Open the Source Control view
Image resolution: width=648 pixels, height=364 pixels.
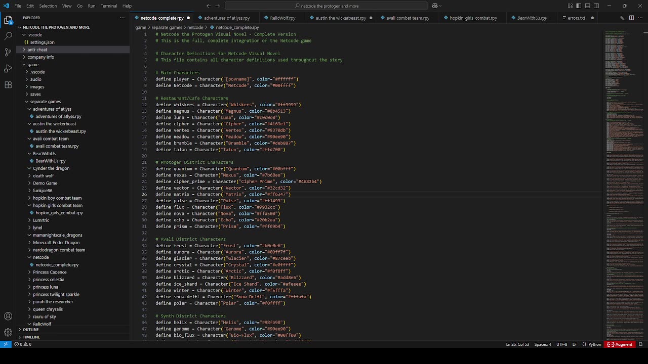tap(8, 53)
